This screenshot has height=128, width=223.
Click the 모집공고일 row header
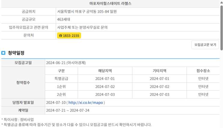[x=23, y=63]
